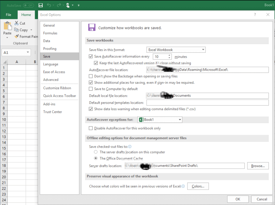The height and width of the screenshot is (205, 275).
Task: Click the Copy icon in Clipboard group
Action: coord(17,30)
